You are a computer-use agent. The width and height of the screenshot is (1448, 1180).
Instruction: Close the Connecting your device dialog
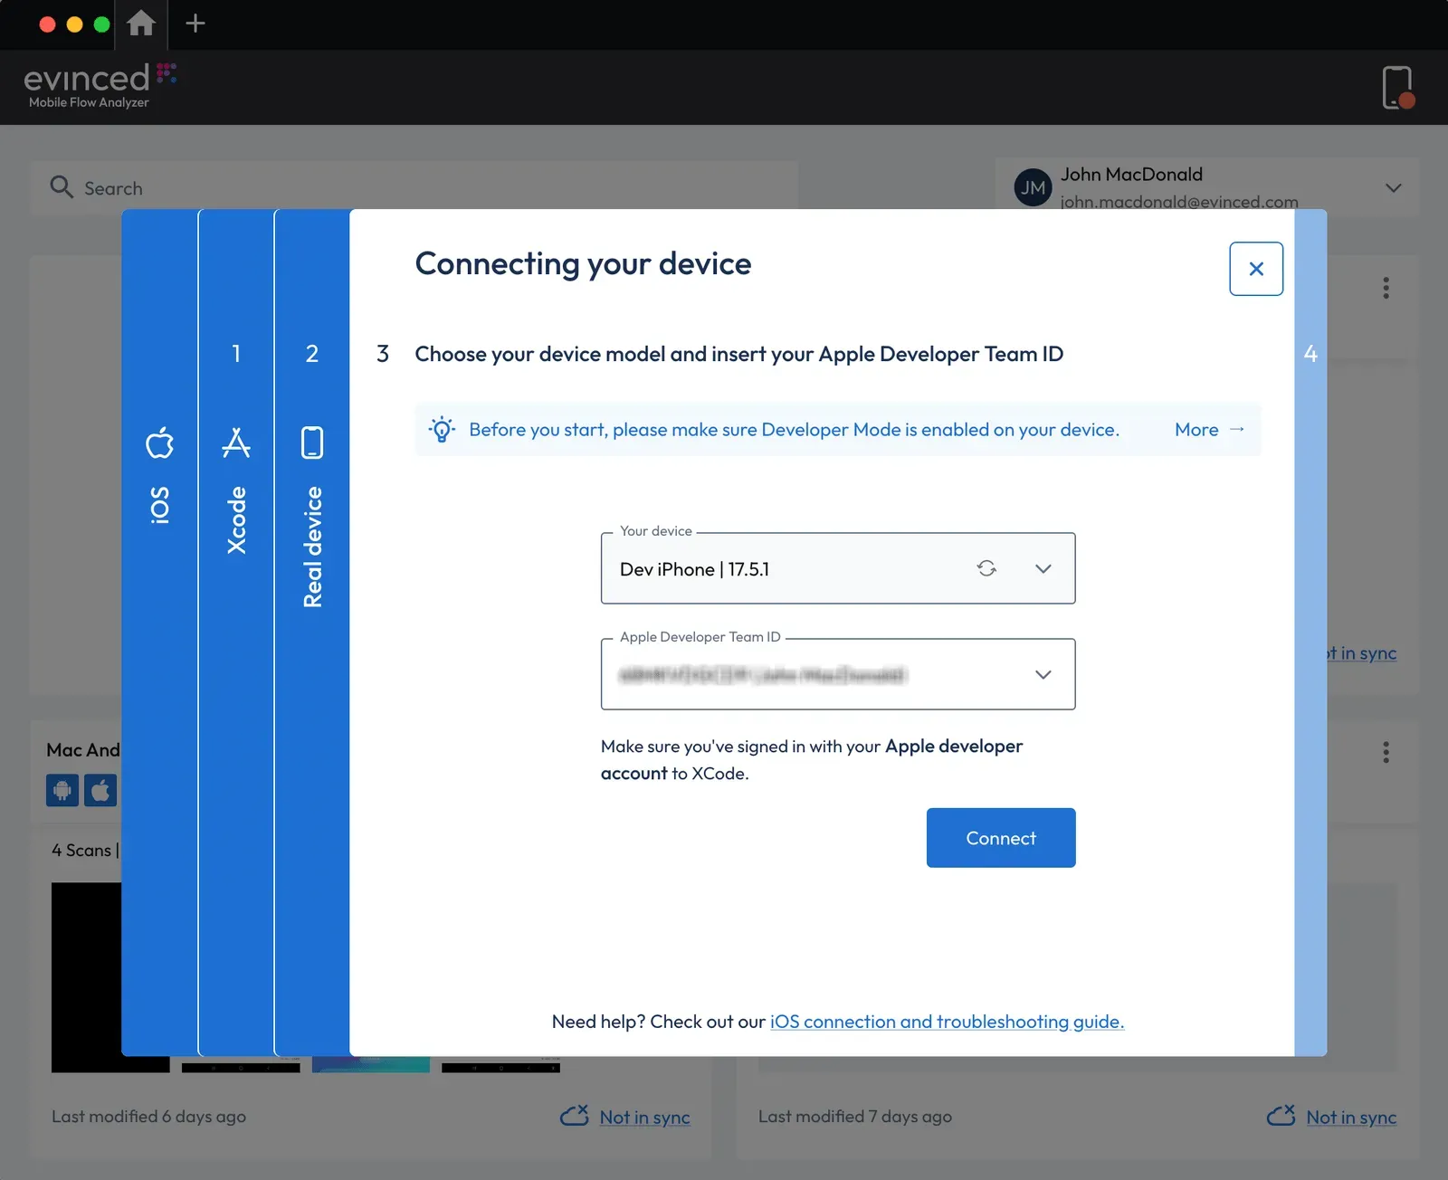1256,269
